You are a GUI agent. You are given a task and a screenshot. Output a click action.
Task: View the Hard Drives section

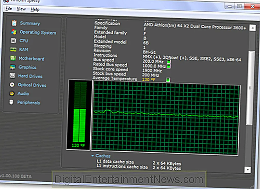tap(30, 76)
